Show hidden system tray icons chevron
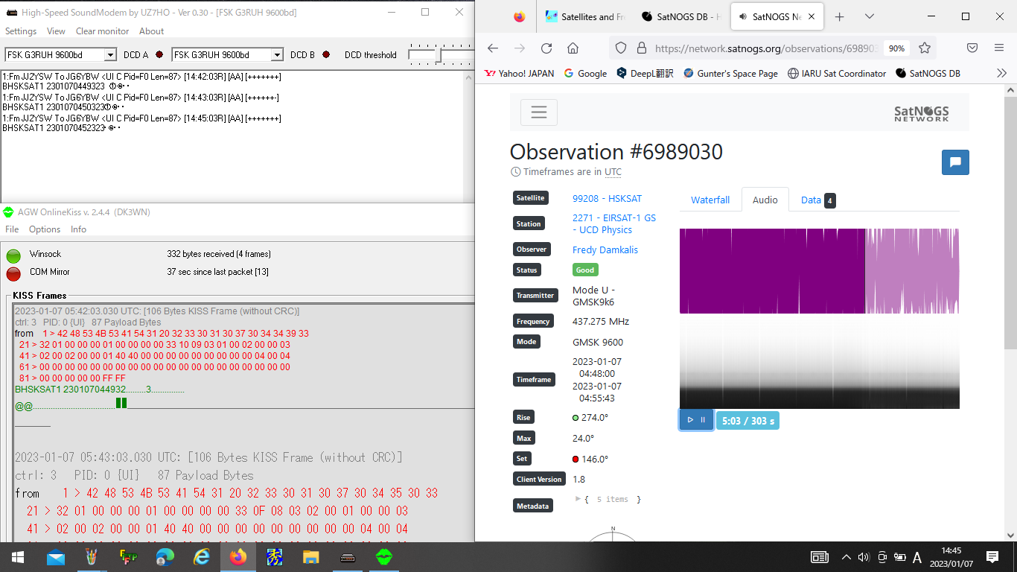Screen dimensions: 1017x572 click(846, 557)
